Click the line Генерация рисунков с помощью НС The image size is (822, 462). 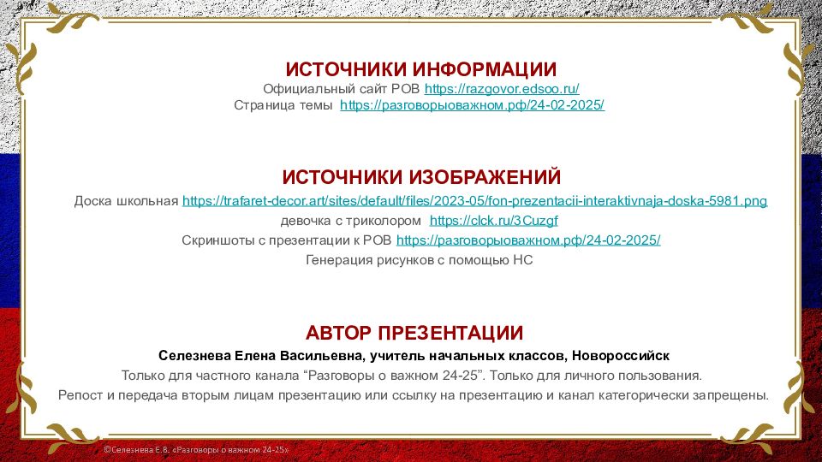(419, 260)
